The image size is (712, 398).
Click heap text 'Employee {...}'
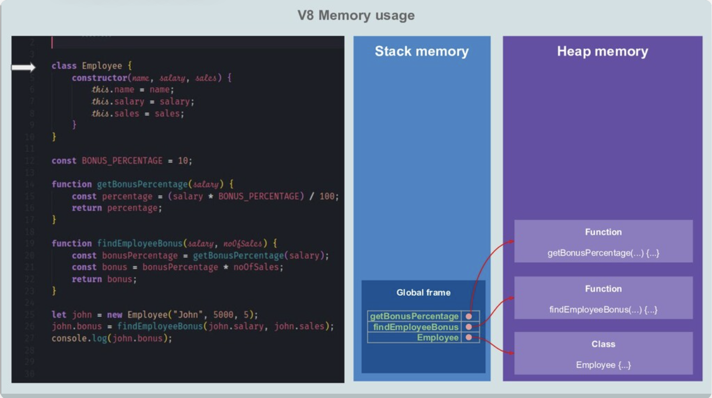(603, 365)
